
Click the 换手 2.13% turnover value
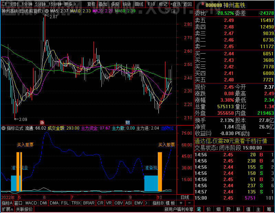(227, 121)
